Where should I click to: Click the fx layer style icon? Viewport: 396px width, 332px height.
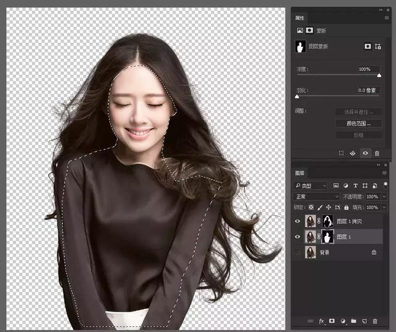coord(321,321)
